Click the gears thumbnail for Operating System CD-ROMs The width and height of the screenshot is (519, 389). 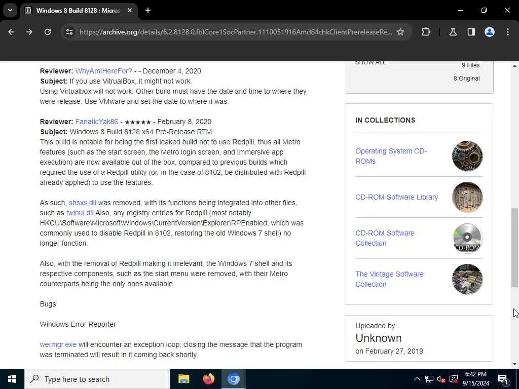(x=467, y=156)
